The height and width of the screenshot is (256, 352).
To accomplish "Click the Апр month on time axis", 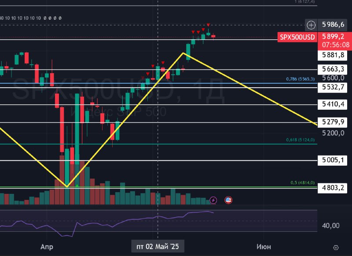I will pos(47,247).
